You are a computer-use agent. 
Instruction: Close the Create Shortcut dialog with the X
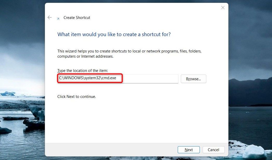(x=223, y=8)
